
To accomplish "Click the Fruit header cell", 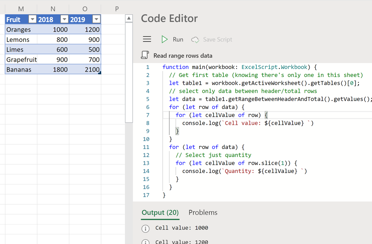I will [x=21, y=20].
